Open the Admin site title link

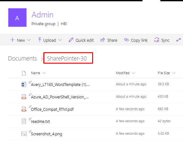[42, 15]
